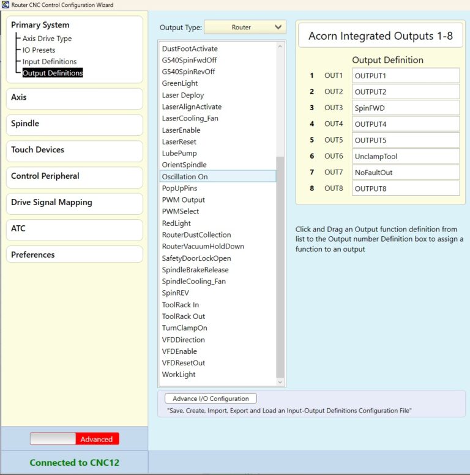Select the OUT7 NoFaultOut field

point(405,173)
